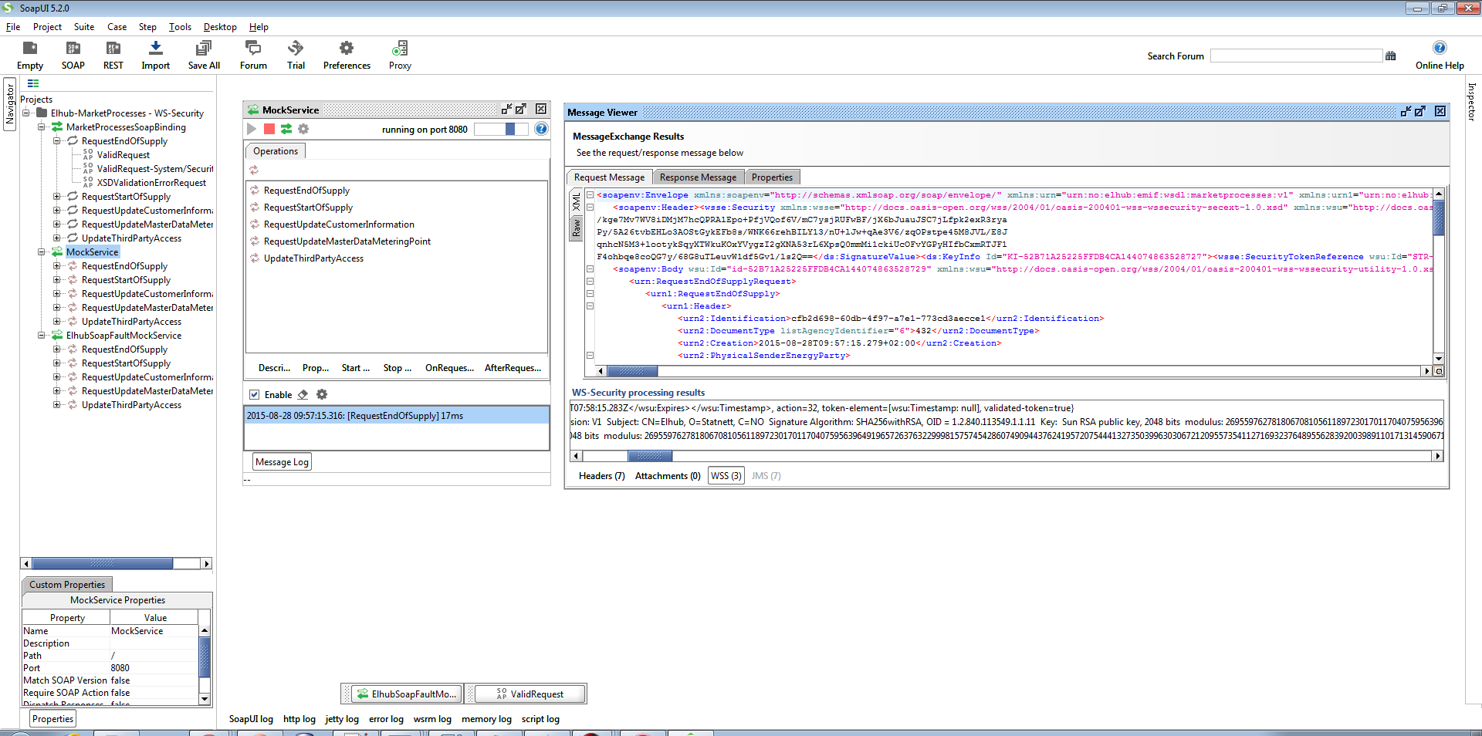This screenshot has width=1482, height=736.
Task: Switch to Raw view of request message
Action: click(576, 228)
